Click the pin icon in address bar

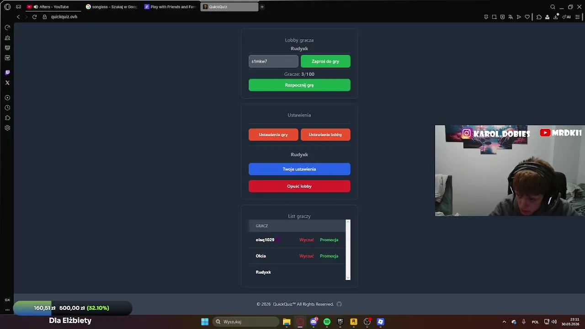[486, 17]
